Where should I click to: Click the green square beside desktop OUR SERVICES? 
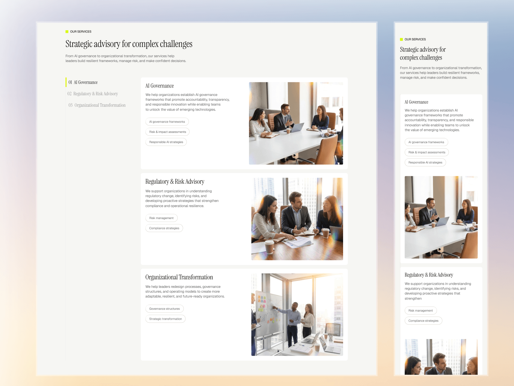point(67,32)
